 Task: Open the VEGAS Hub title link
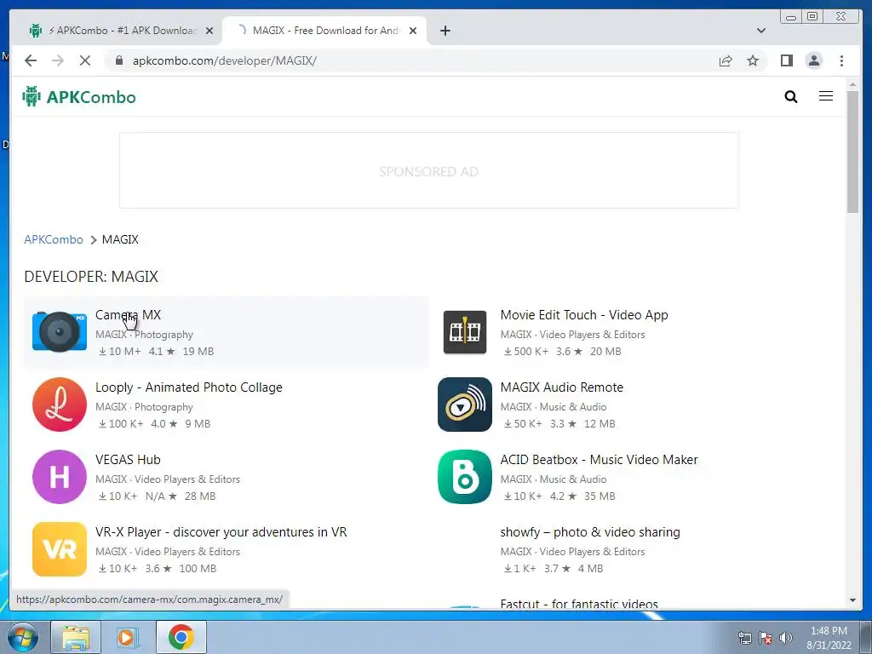(128, 459)
